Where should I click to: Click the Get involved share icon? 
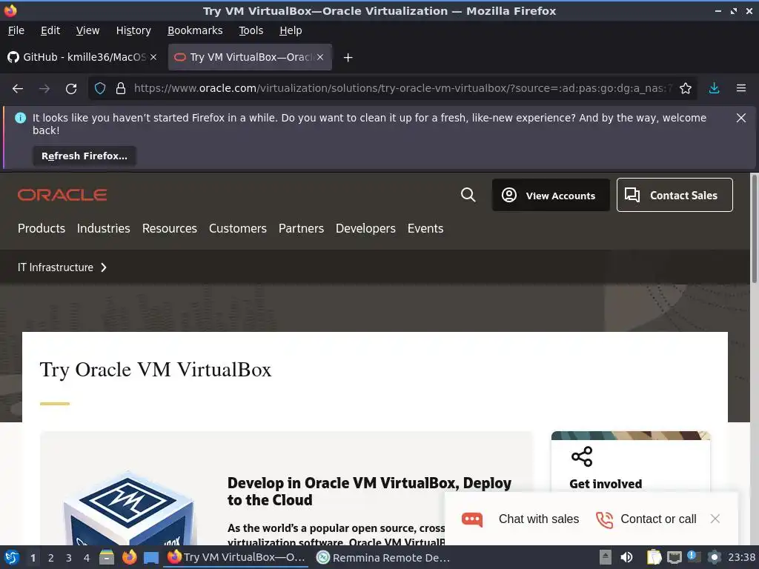pyautogui.click(x=582, y=456)
